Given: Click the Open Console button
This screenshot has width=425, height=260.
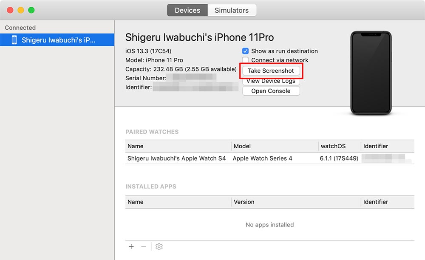Looking at the screenshot, I should click(271, 91).
